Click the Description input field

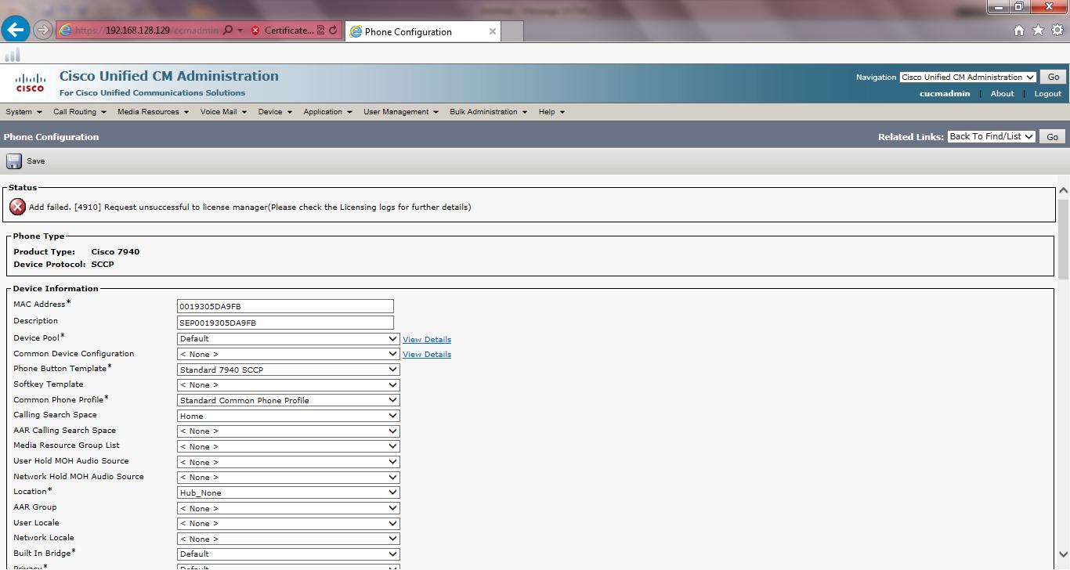pyautogui.click(x=285, y=323)
